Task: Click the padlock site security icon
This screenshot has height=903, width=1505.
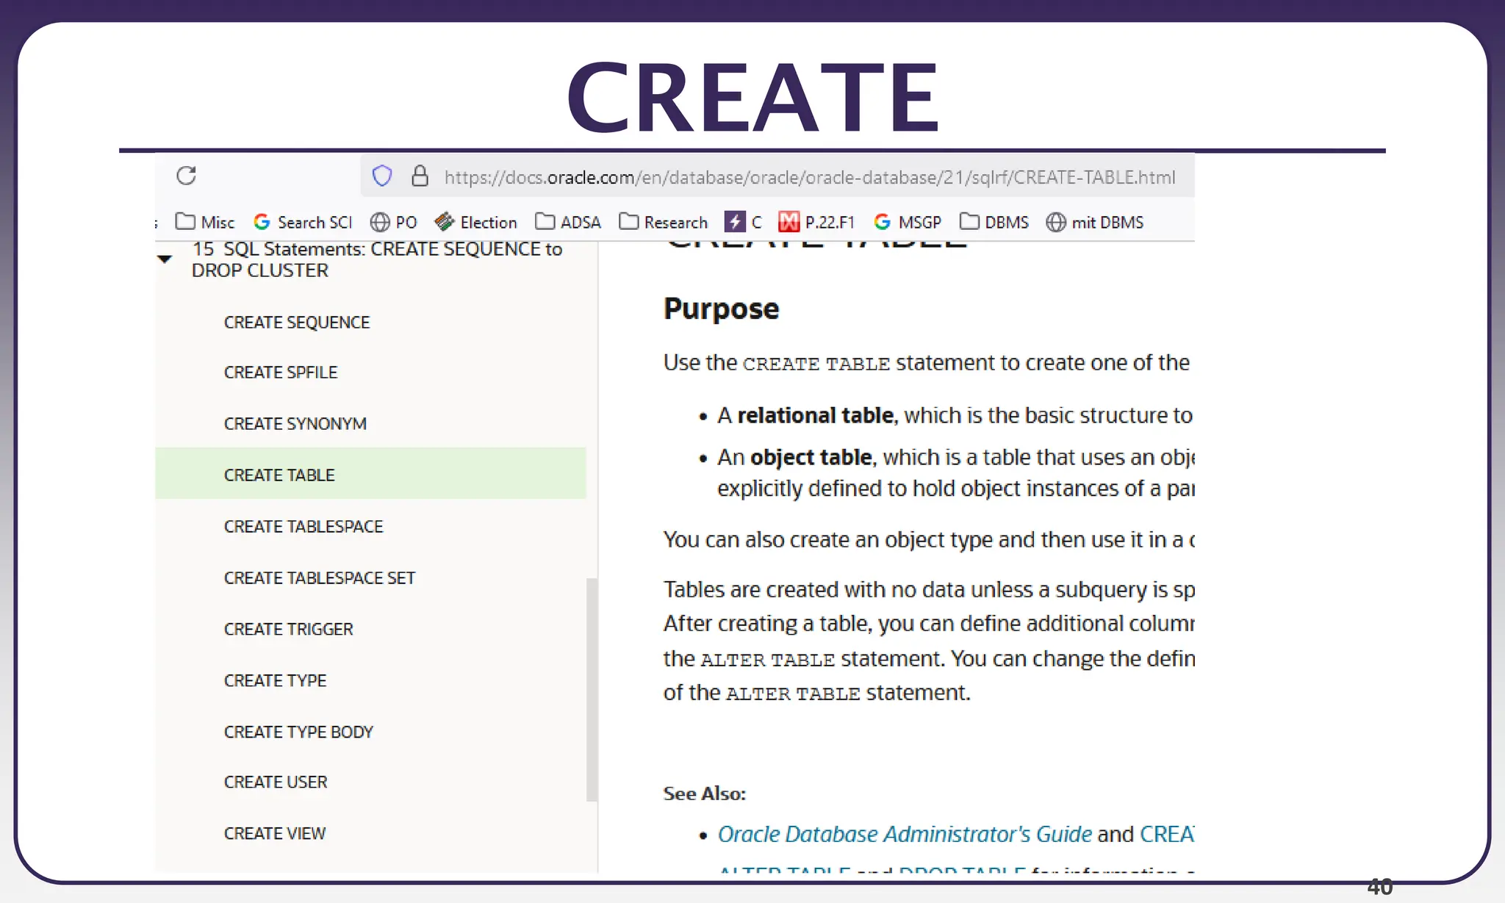Action: [x=420, y=176]
